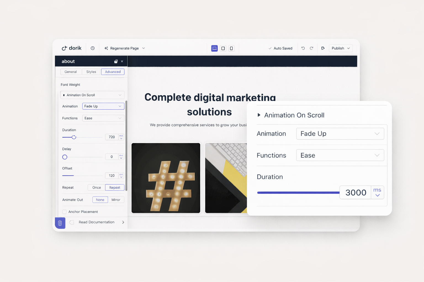Switch to desktop view icon
Image resolution: width=424 pixels, height=282 pixels.
(214, 48)
